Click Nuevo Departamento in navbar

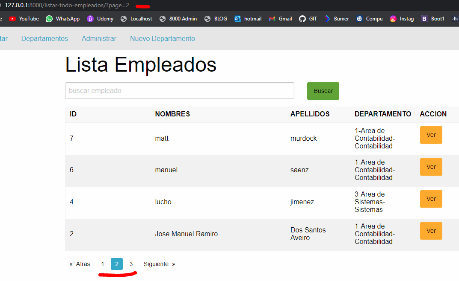point(163,39)
